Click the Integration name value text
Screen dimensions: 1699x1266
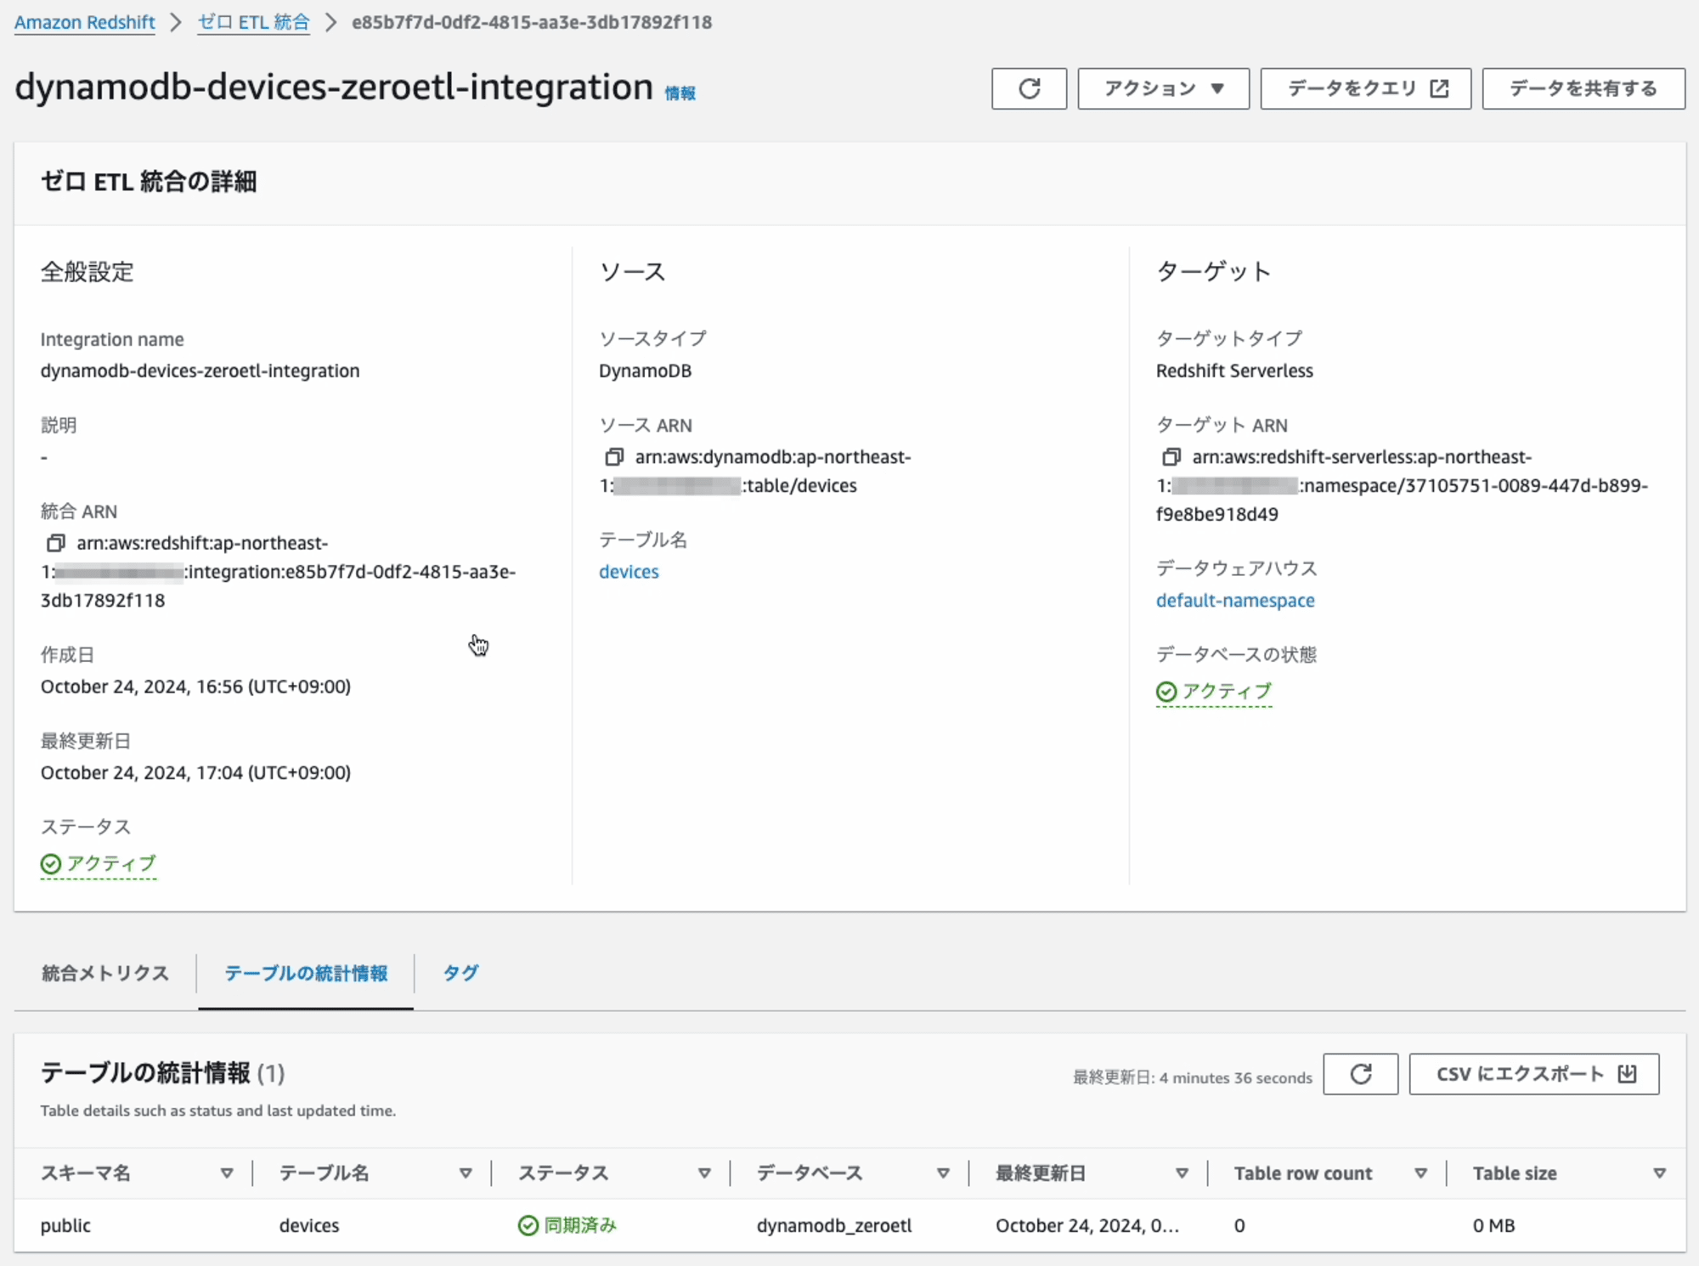click(200, 370)
